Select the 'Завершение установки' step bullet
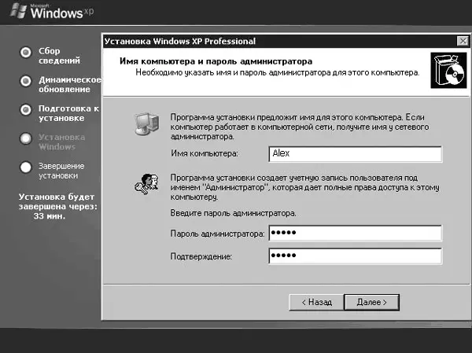 pyautogui.click(x=26, y=167)
